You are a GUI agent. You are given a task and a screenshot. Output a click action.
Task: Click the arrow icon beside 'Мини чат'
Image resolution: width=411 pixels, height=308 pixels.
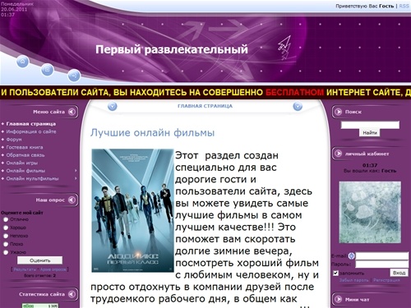point(339,299)
